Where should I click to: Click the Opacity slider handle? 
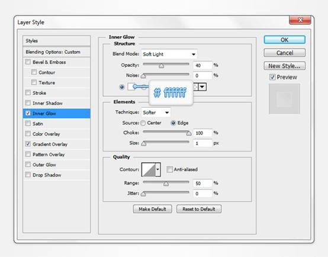[x=161, y=66]
